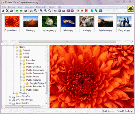Viewport: 135px width, 114px height.
Task: Click the cyan circle icon in toolbar
Action: [x=92, y=10]
